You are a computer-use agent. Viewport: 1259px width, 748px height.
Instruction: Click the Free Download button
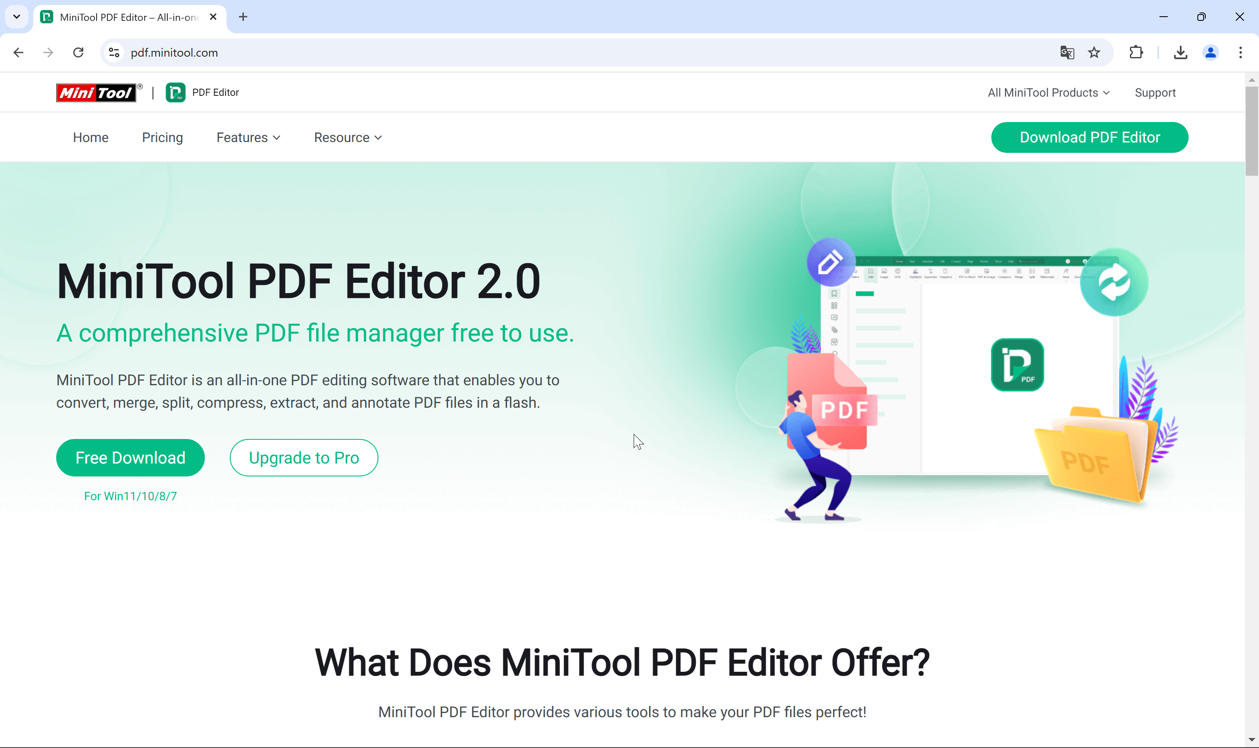pos(130,457)
